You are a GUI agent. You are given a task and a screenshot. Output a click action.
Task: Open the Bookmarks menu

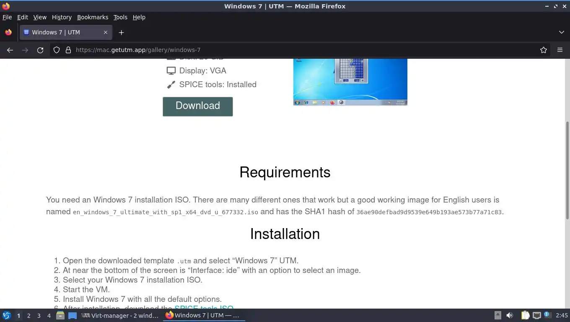click(93, 17)
